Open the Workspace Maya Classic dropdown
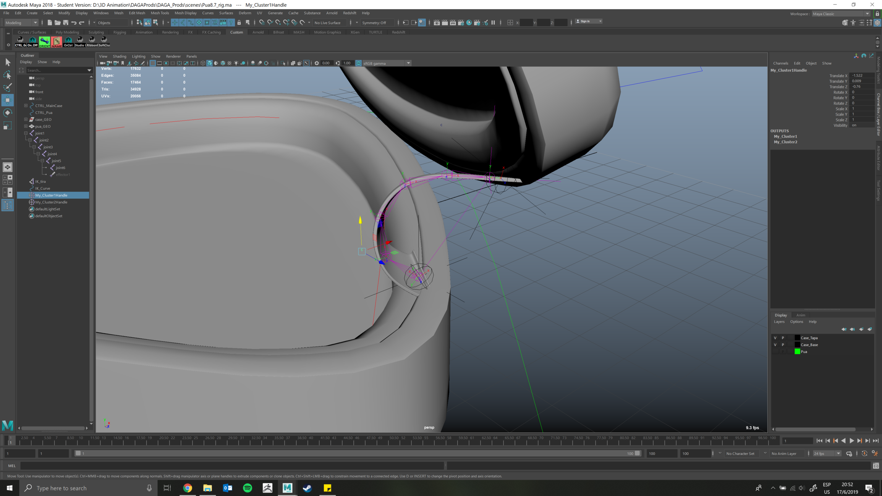The height and width of the screenshot is (496, 882). (840, 14)
